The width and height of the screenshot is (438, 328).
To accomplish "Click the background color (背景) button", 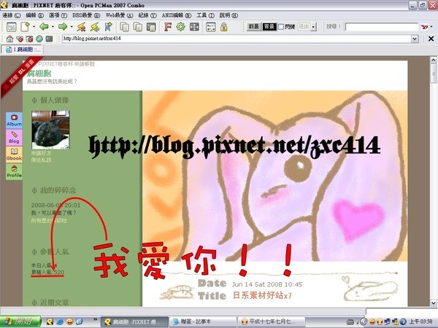I will (x=269, y=27).
